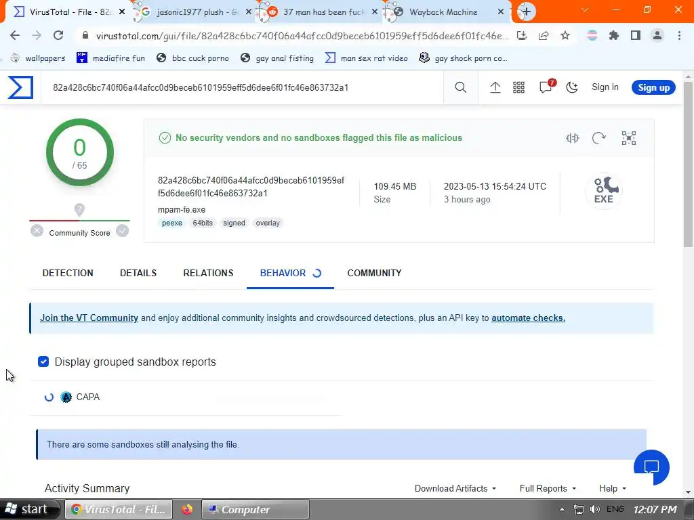Select the BEHAVIOR tab
This screenshot has width=694, height=520.
point(290,273)
